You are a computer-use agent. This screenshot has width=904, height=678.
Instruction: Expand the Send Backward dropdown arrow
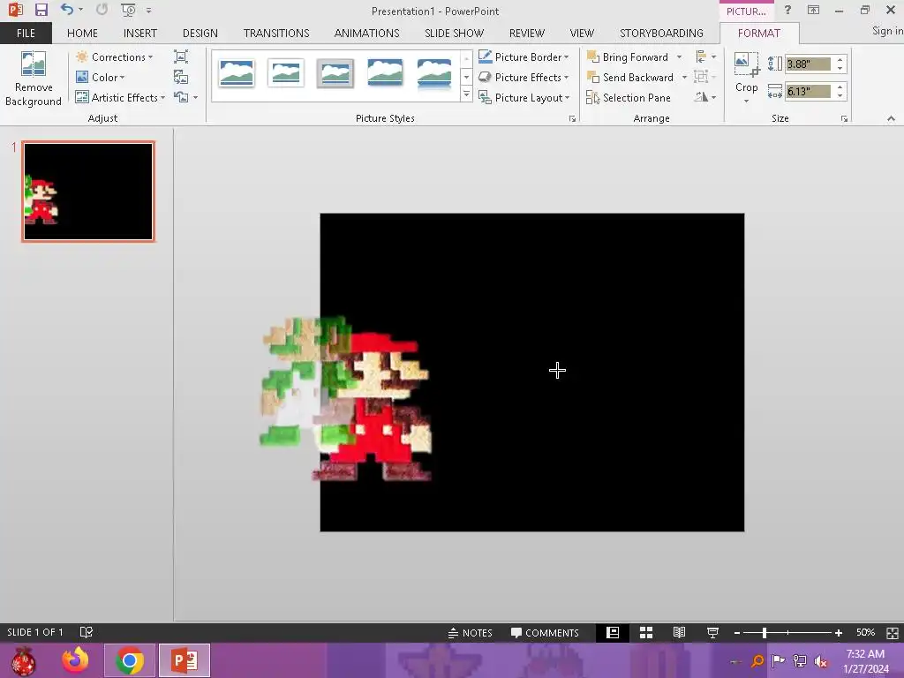point(684,78)
